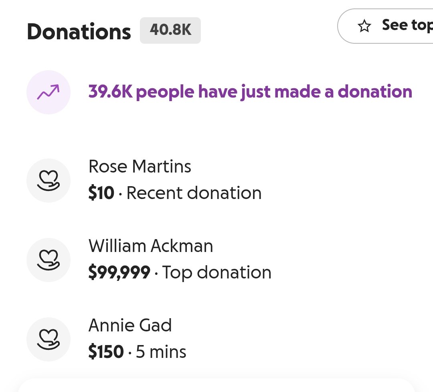Click the star icon in the See top button
The image size is (433, 392).
[x=364, y=26]
